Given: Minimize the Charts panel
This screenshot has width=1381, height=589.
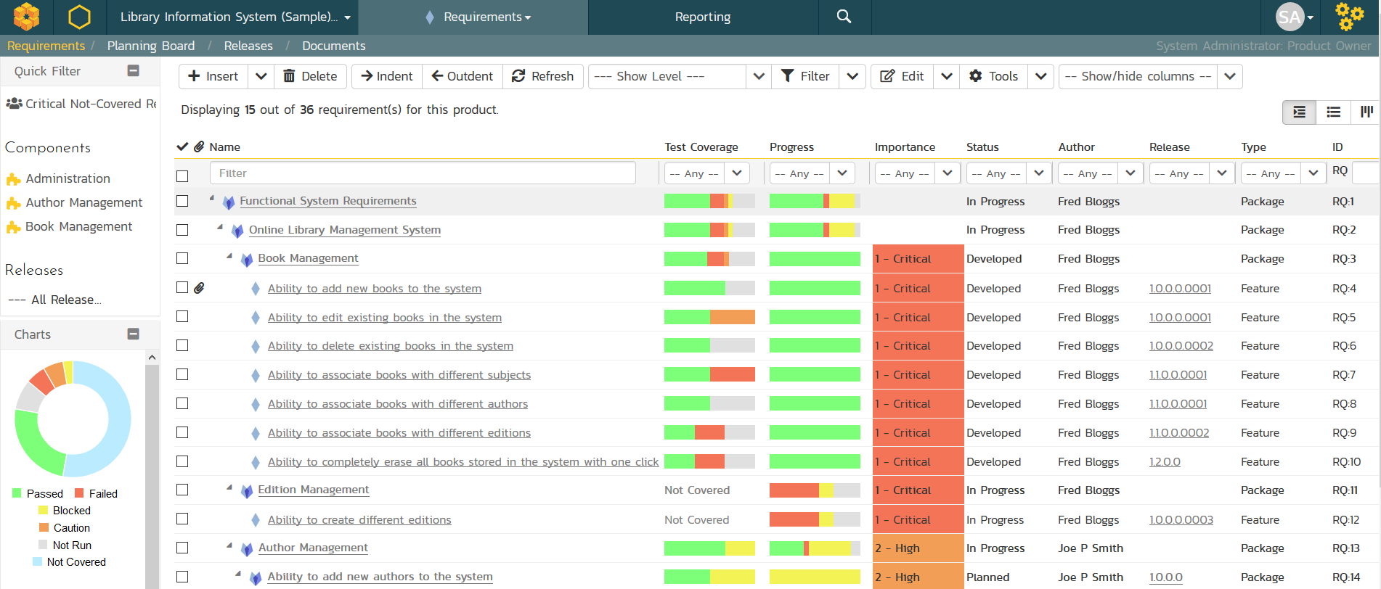Looking at the screenshot, I should tap(133, 334).
